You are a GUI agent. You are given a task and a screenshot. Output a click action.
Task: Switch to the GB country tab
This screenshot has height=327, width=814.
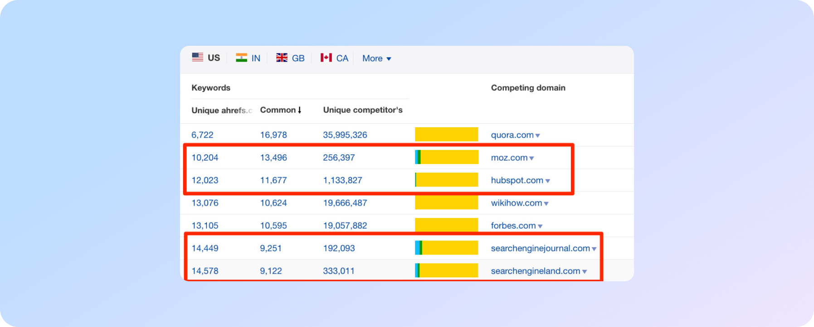[x=290, y=58]
